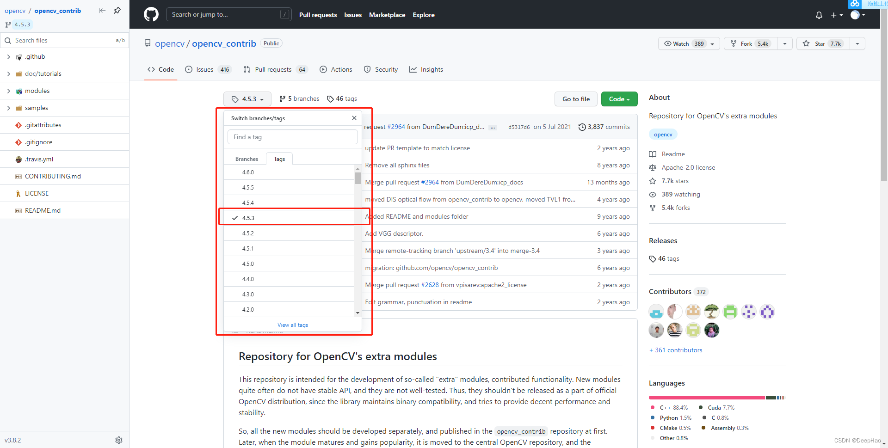This screenshot has height=448, width=888.
Task: Fork the repository
Action: tap(751, 43)
